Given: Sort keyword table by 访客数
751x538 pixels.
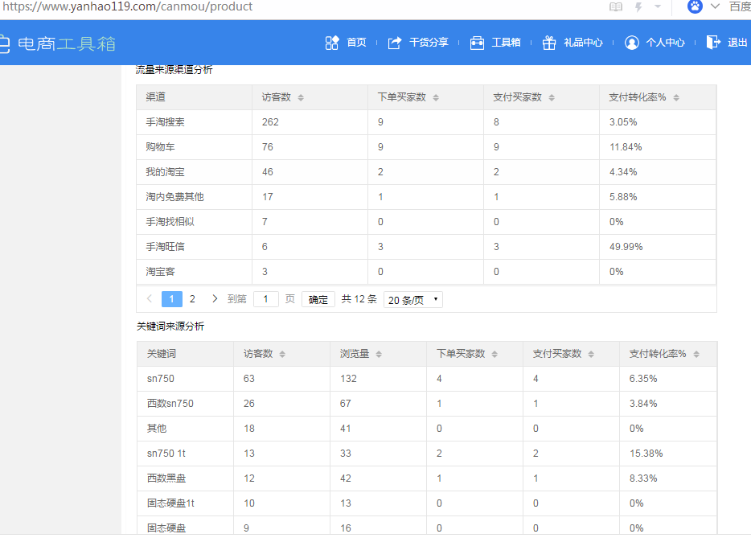Looking at the screenshot, I should point(282,354).
